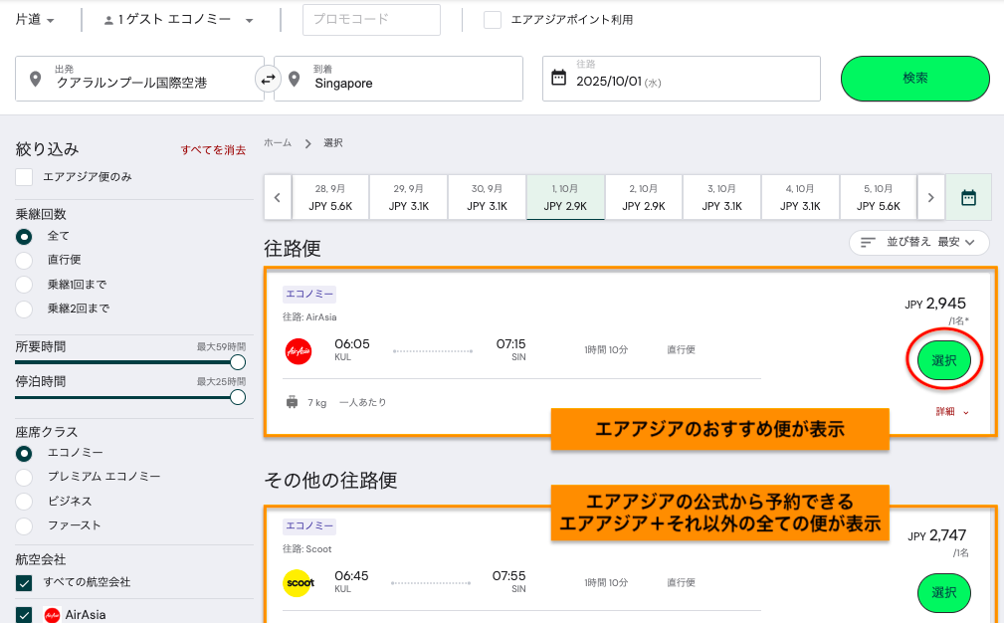Viewport: 1004px width, 623px height.
Task: Go to ホーム breadcrumb link
Action: [x=278, y=142]
